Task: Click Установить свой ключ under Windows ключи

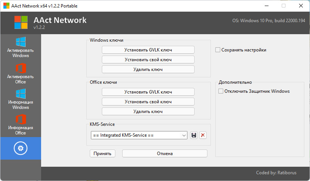Action: pos(148,60)
